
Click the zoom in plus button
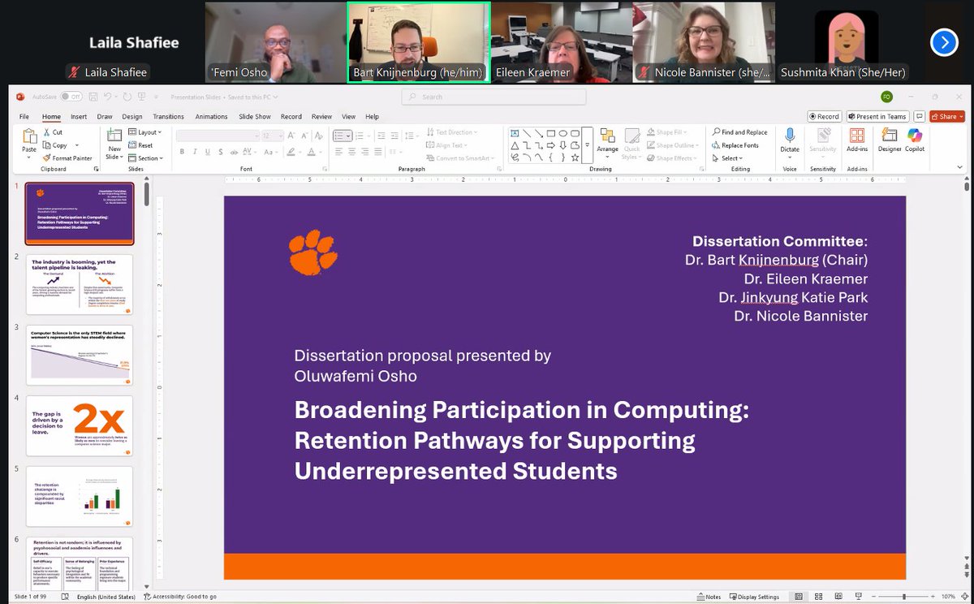tap(934, 597)
